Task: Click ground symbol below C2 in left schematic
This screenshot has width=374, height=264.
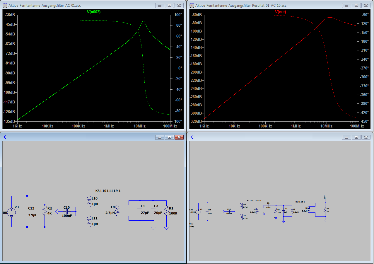Action: point(153,228)
